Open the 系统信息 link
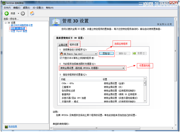Screen dimensions: 180x132 coord(13,127)
